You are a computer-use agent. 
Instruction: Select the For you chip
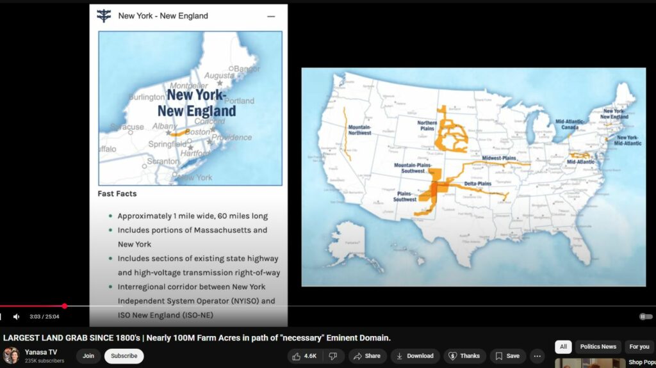click(x=639, y=347)
